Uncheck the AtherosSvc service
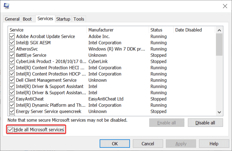Image resolution: width=232 pixels, height=151 pixels. click(x=12, y=49)
